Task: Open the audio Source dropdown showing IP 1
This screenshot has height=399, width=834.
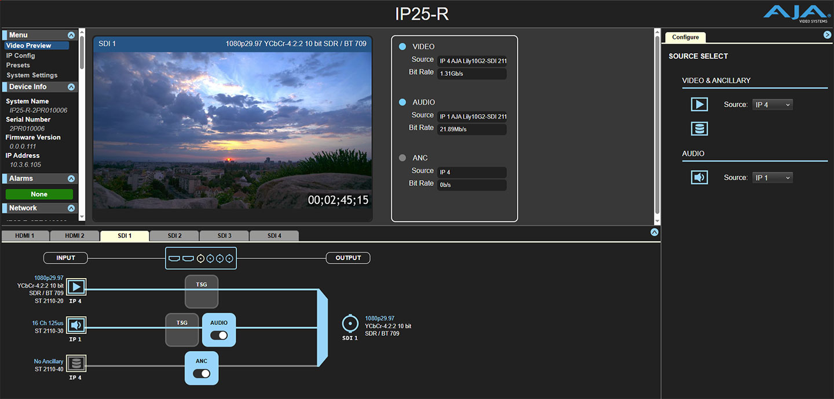Action: click(x=773, y=178)
